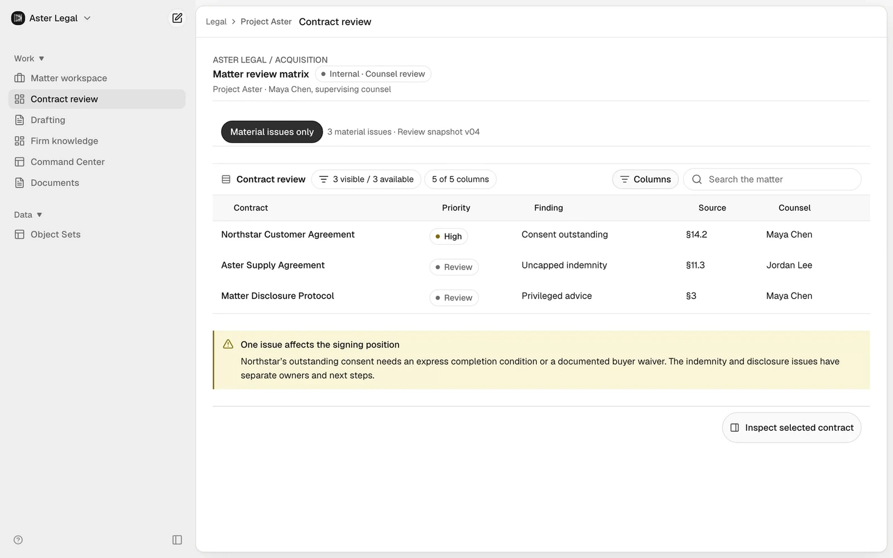Click the Object Sets table icon
The height and width of the screenshot is (558, 893).
[20, 234]
